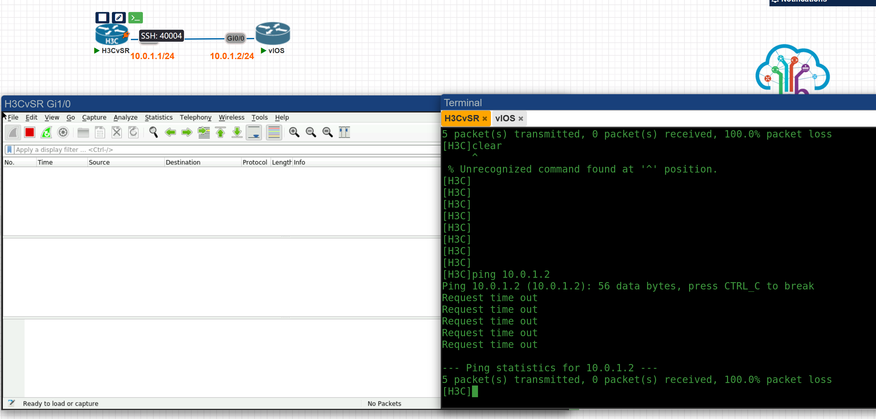Close the H3CvSR terminal tab
The image size is (876, 419).
coord(485,118)
